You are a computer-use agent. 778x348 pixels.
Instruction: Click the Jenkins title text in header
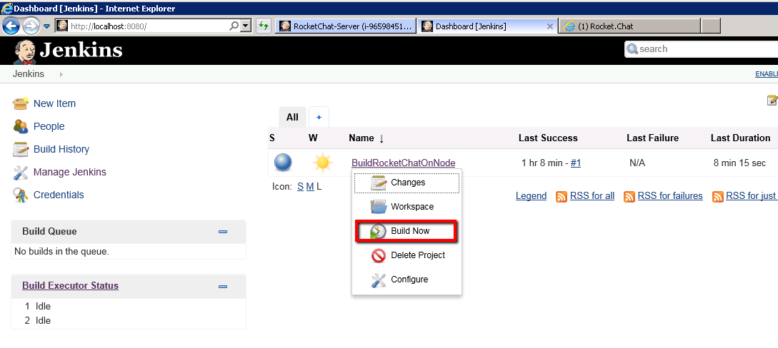(x=81, y=50)
